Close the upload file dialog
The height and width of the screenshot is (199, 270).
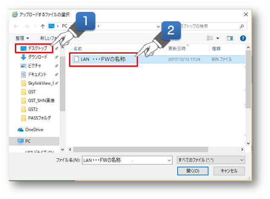click(x=246, y=14)
